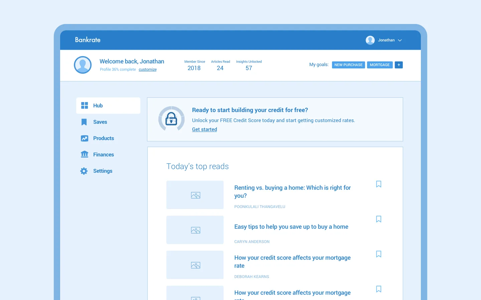Viewport: 481px width, 300px height.
Task: Click 'Ready to start building your credit' heading
Action: tap(250, 110)
